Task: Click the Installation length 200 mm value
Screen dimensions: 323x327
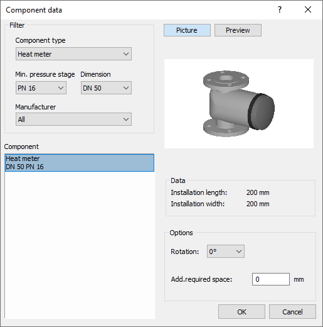Action: coord(258,192)
